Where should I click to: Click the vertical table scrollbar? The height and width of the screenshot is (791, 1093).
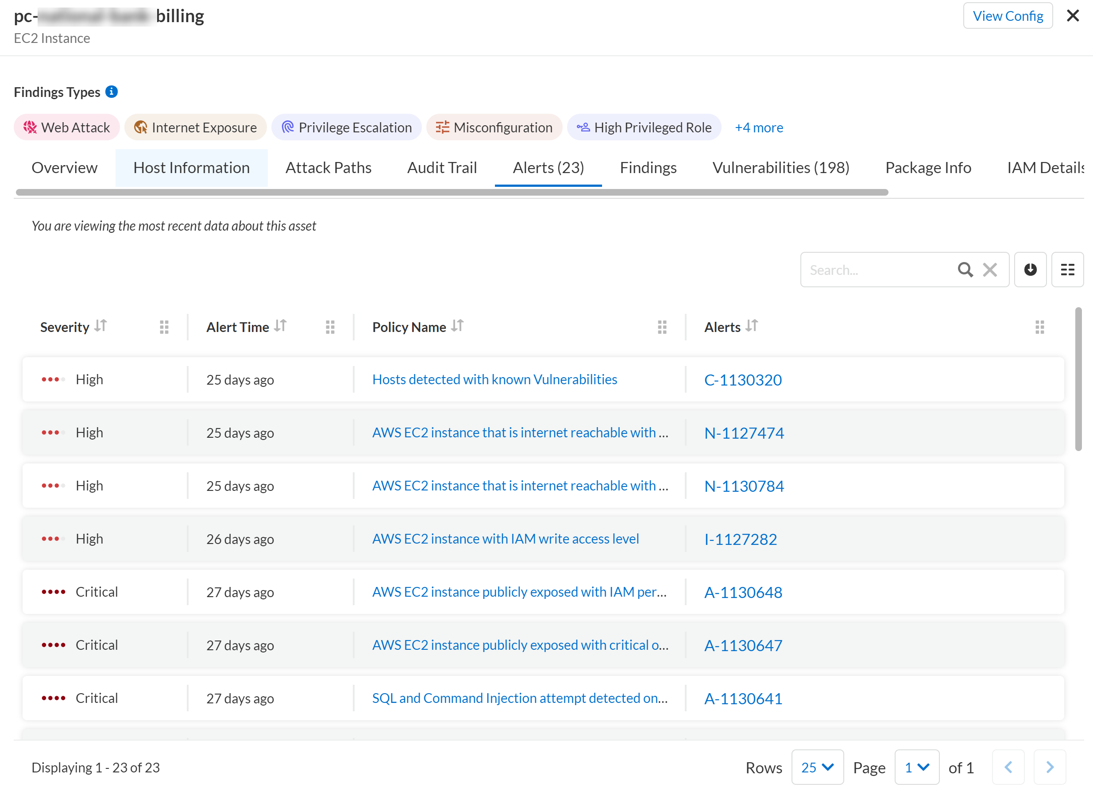pos(1078,379)
